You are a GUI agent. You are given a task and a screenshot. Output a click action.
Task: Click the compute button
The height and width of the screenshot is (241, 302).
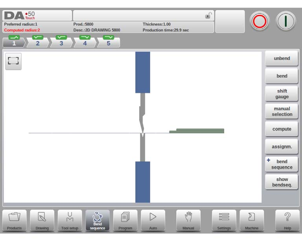click(x=282, y=129)
